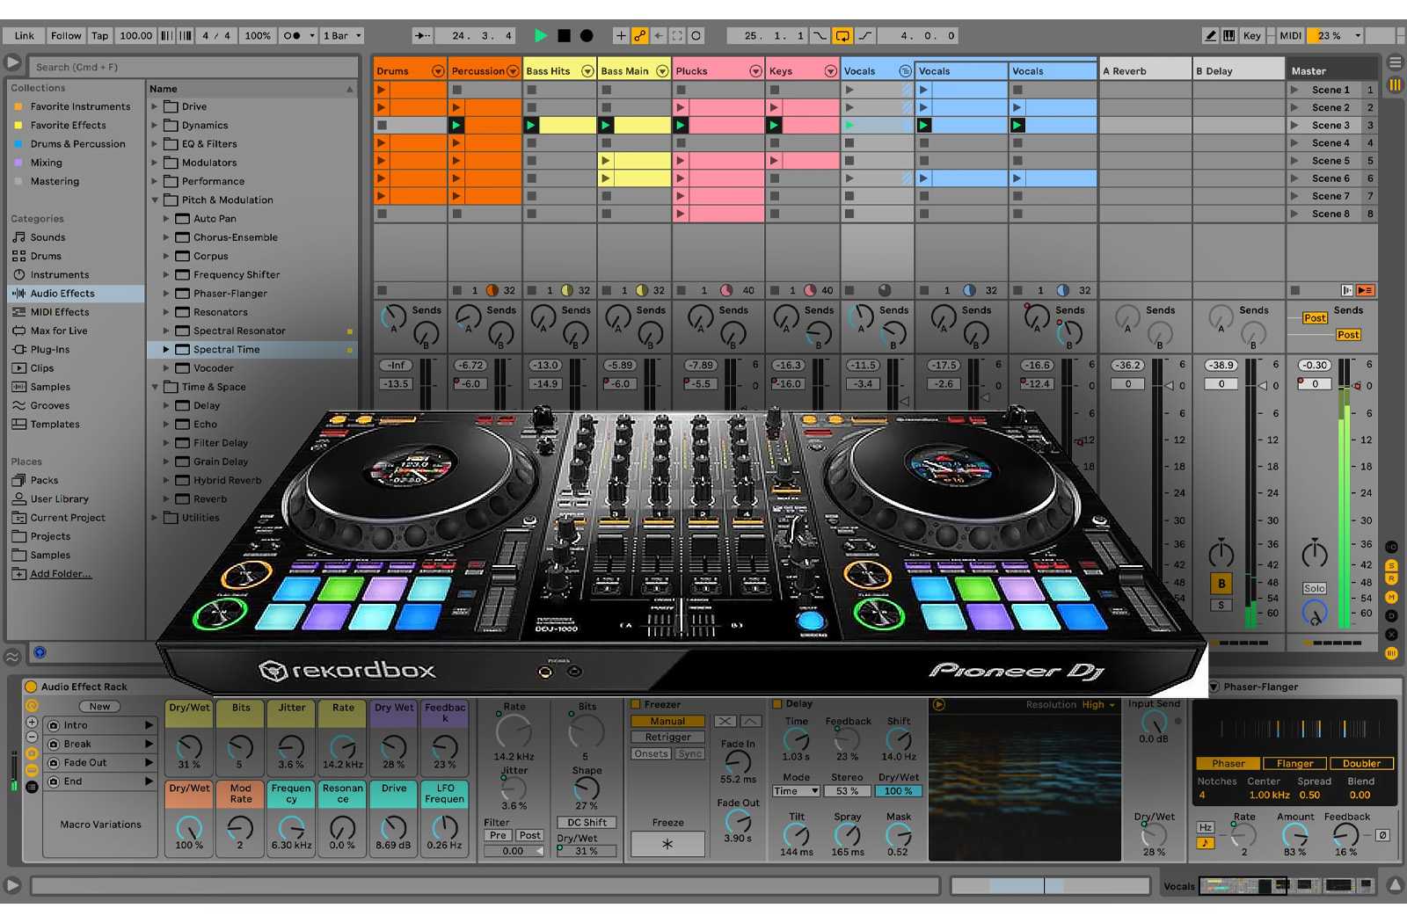Screen dimensions: 1407x923
Task: Switch to the Flanger tab in Phaser-Flanger
Action: click(x=1294, y=763)
